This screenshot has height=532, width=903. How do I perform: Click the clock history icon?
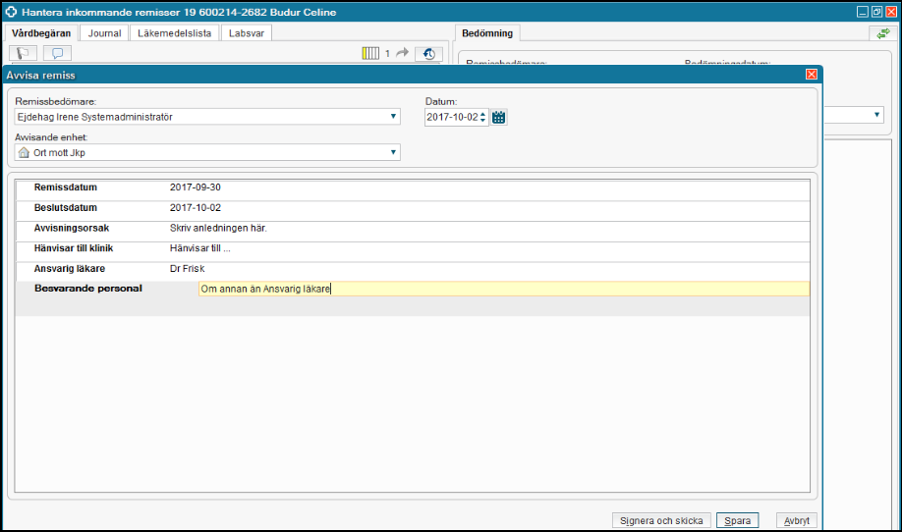428,53
